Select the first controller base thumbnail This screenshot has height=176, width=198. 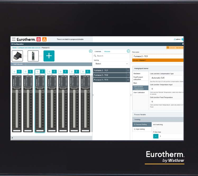point(17,56)
